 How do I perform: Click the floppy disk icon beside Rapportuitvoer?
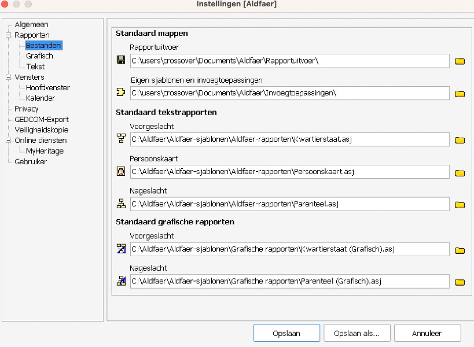[x=121, y=61]
